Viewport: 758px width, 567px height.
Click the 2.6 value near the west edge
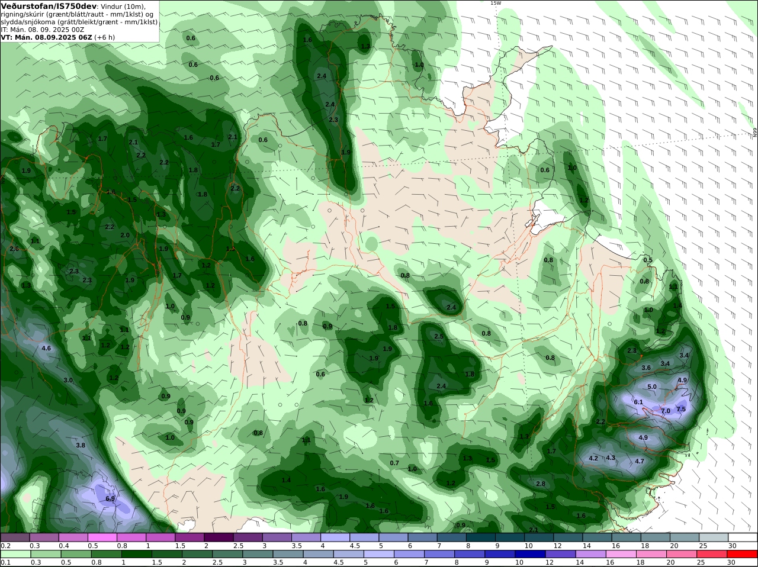(x=14, y=249)
